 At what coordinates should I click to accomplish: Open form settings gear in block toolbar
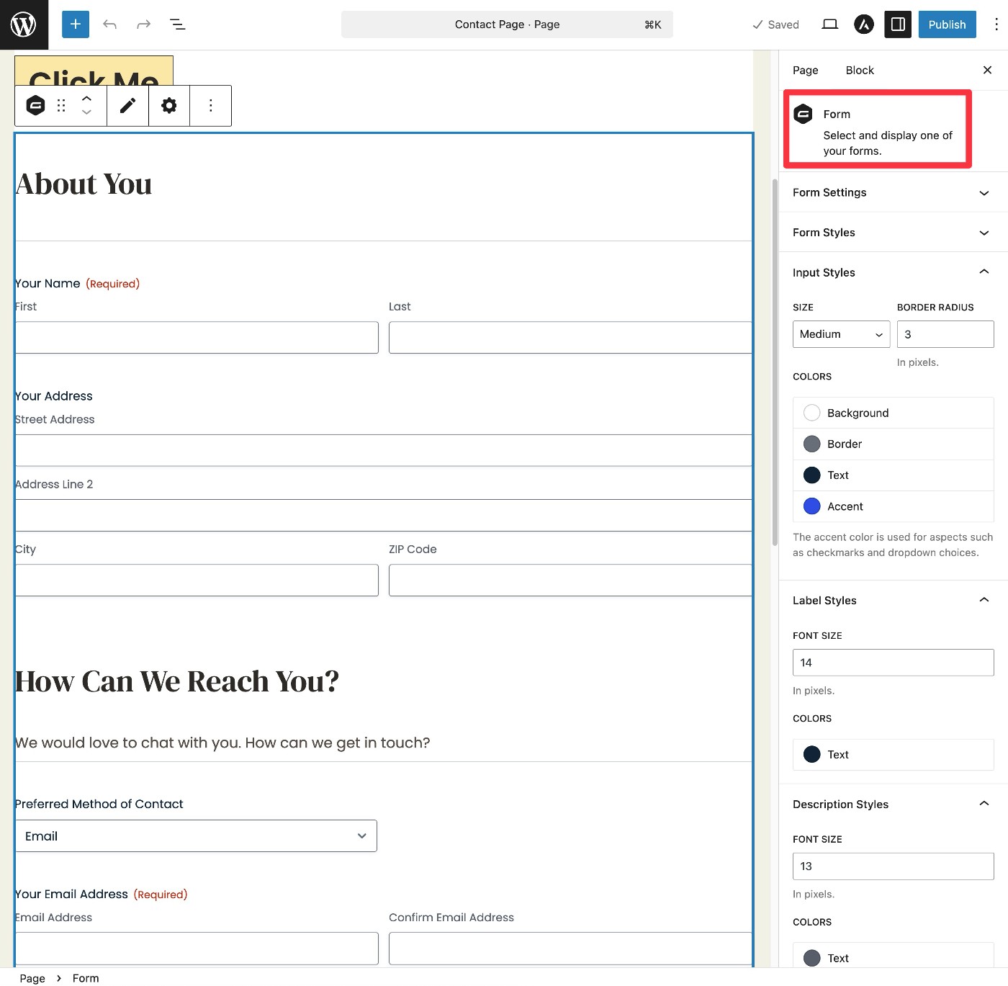point(169,106)
